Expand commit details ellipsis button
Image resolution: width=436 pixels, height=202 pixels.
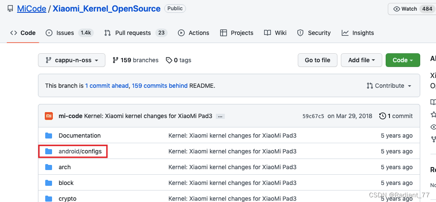[x=220, y=116]
